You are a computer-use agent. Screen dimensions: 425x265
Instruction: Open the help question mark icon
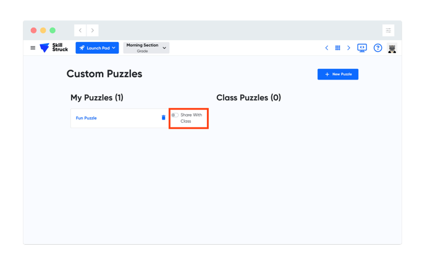[377, 48]
